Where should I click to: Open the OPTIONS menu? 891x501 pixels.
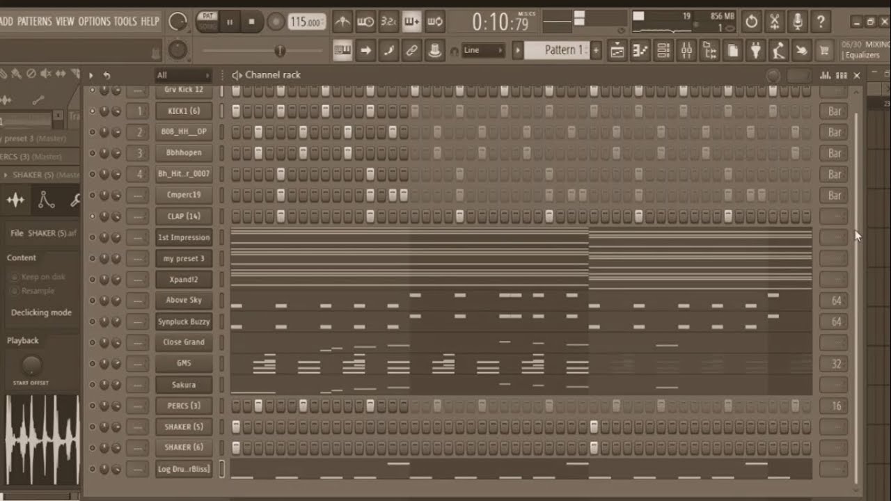[95, 22]
